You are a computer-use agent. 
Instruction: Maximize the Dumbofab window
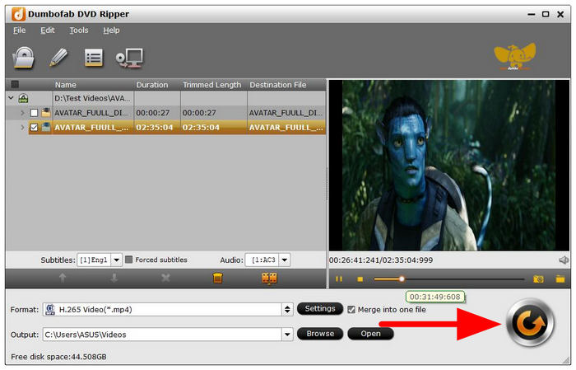pos(546,14)
